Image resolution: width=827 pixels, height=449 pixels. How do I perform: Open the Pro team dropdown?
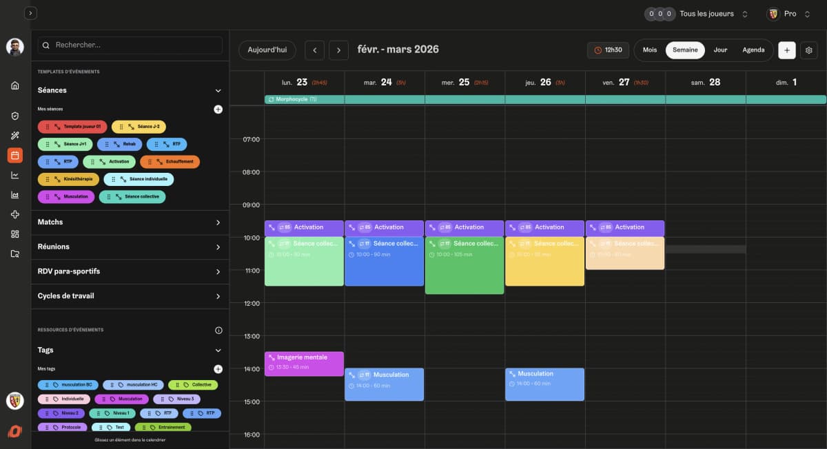pos(790,13)
